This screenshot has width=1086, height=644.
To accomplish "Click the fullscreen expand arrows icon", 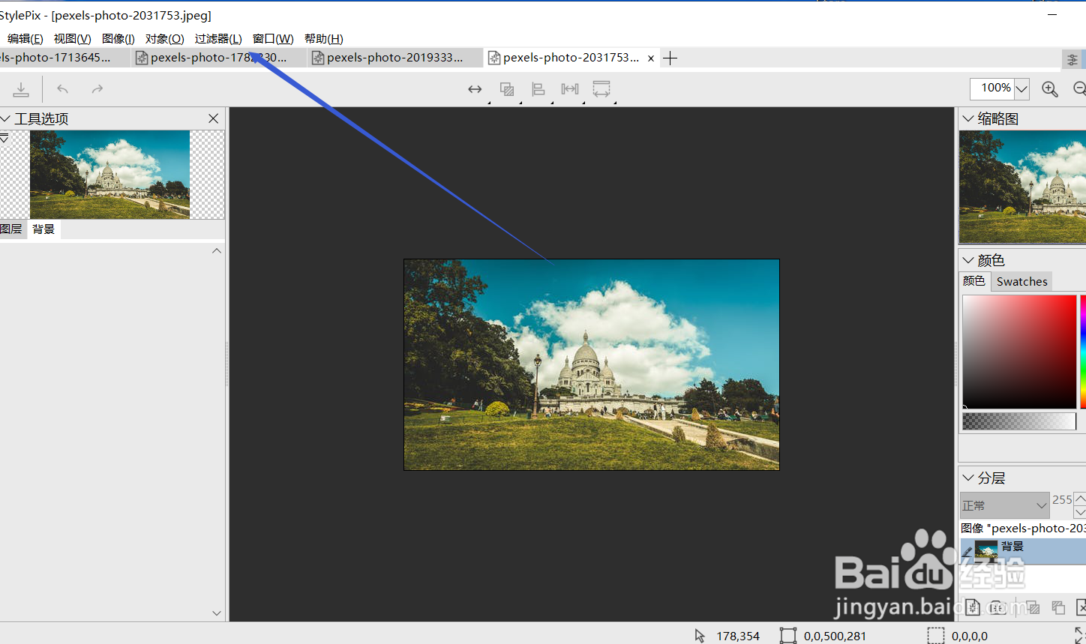I will pos(1080,636).
